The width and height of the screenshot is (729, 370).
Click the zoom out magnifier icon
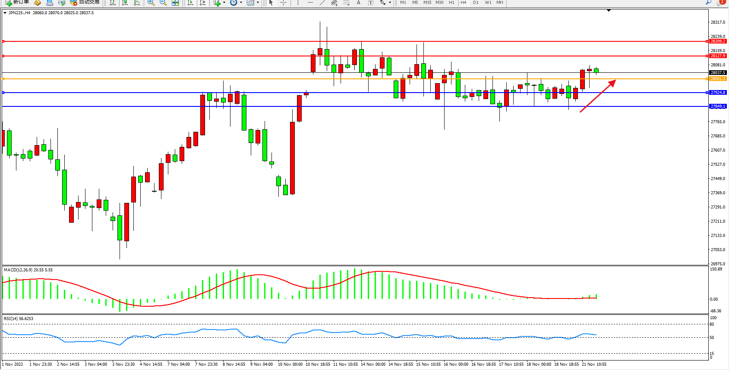pos(163,3)
